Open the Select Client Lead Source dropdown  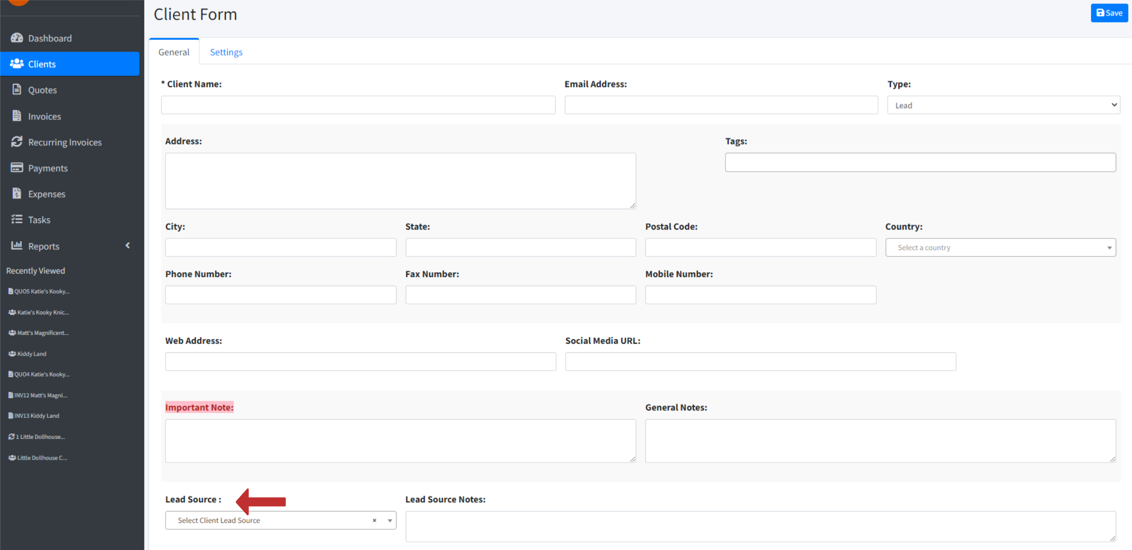pyautogui.click(x=272, y=520)
